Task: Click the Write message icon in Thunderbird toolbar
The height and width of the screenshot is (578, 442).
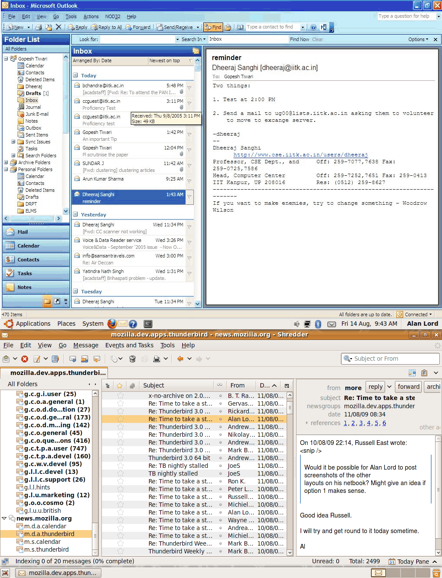Action: 37,359
